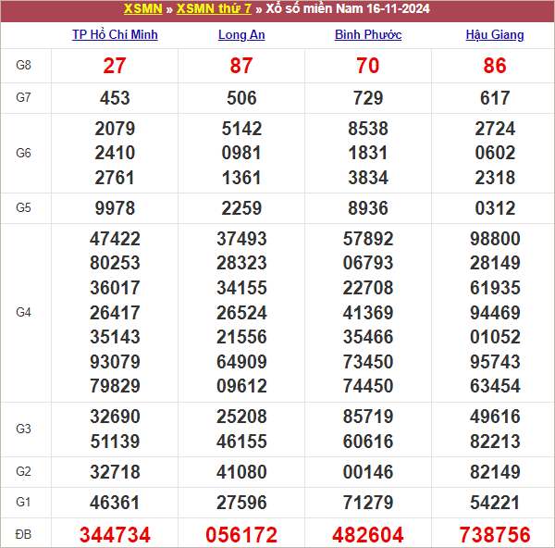Viewport: 555px width, 548px height.
Task: Click the G2 number 82149
Action: point(495,472)
